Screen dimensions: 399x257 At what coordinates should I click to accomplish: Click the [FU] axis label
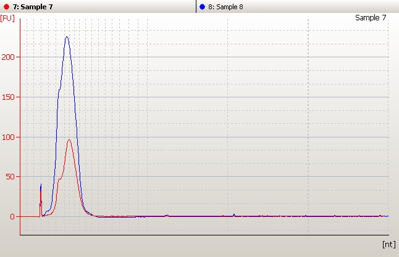tap(7, 18)
